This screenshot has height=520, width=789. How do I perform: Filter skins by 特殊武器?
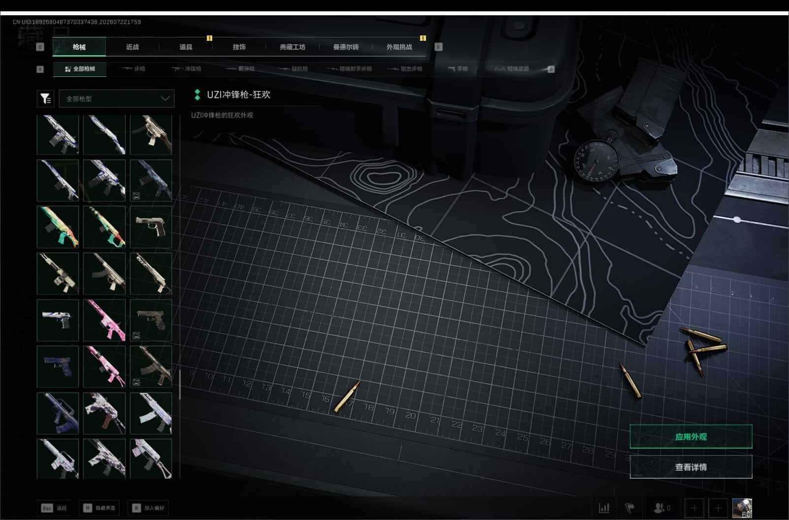(512, 69)
